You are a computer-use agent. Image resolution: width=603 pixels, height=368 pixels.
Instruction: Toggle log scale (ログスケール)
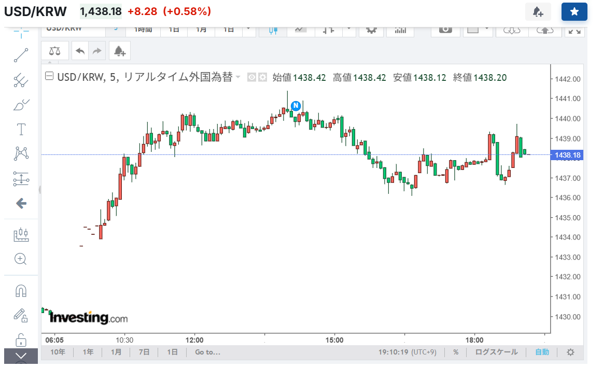pyautogui.click(x=496, y=352)
